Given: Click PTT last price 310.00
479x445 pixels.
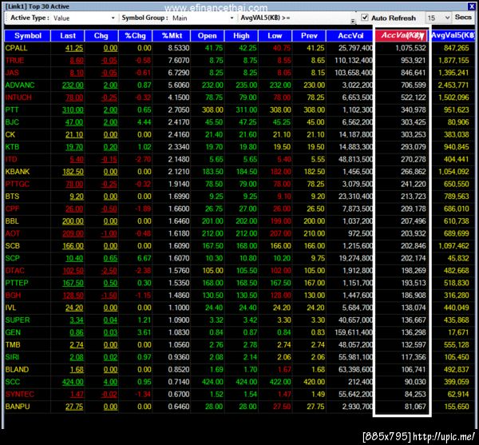Looking at the screenshot, I should point(73,110).
